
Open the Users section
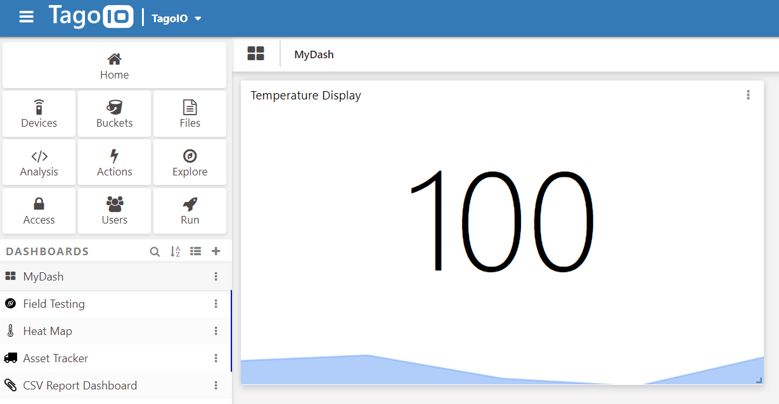pyautogui.click(x=114, y=211)
